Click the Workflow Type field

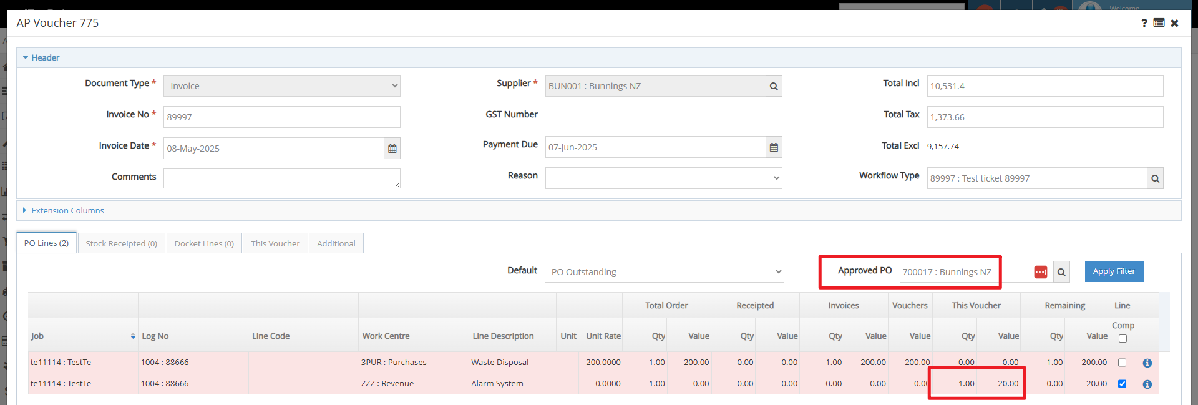click(x=1037, y=178)
